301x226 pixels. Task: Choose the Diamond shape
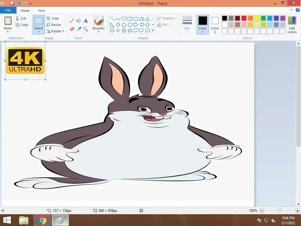point(118,25)
